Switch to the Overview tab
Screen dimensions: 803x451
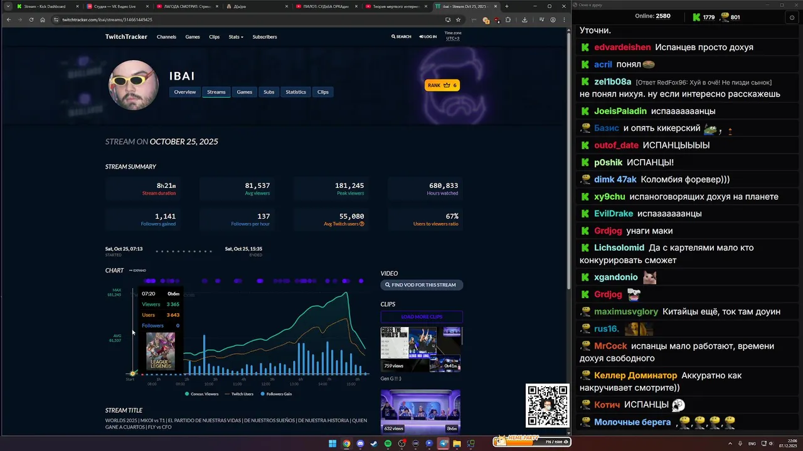185,92
